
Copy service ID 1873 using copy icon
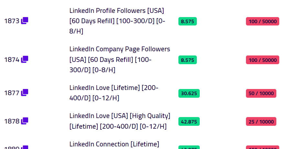[25, 21]
